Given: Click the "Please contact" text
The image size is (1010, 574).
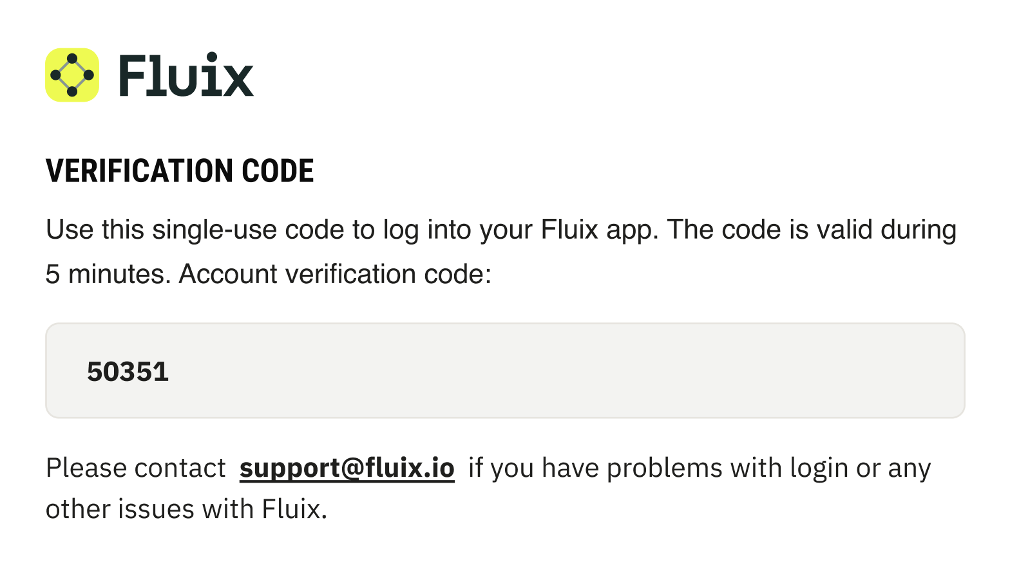Looking at the screenshot, I should click(x=136, y=468).
